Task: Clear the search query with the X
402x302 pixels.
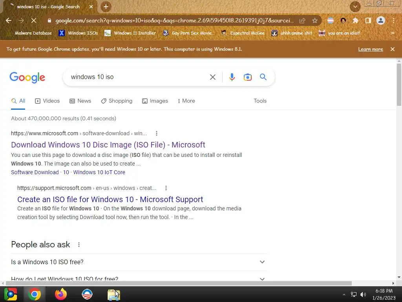Action: tap(212, 77)
